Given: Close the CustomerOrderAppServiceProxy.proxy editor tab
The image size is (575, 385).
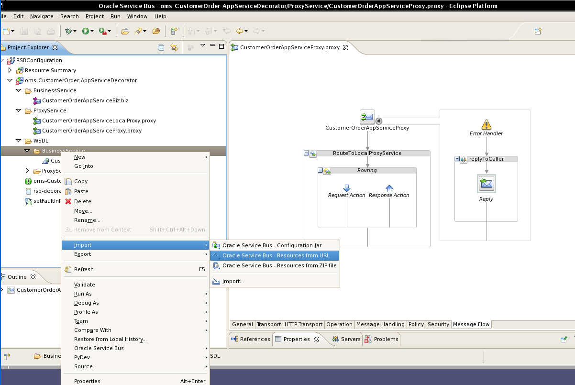Looking at the screenshot, I should [345, 47].
